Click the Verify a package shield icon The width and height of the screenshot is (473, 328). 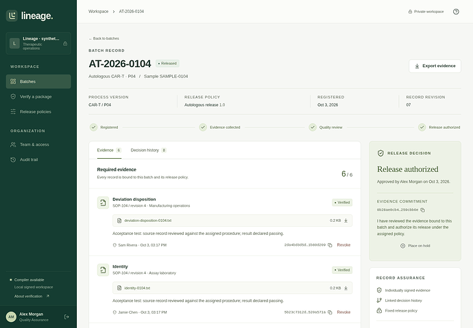tap(13, 97)
